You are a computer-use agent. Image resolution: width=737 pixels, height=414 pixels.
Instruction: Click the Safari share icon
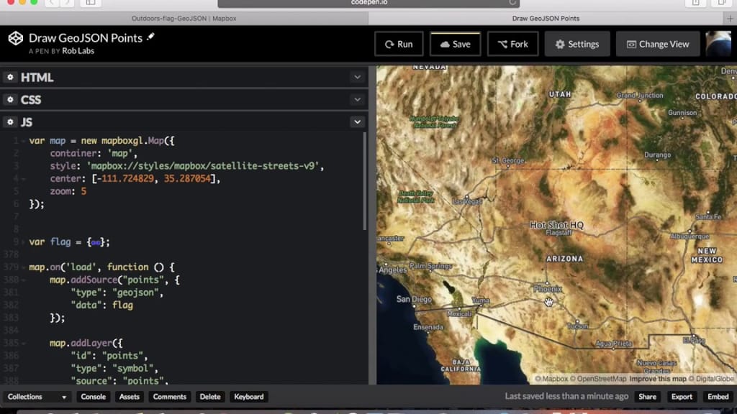pos(696,3)
